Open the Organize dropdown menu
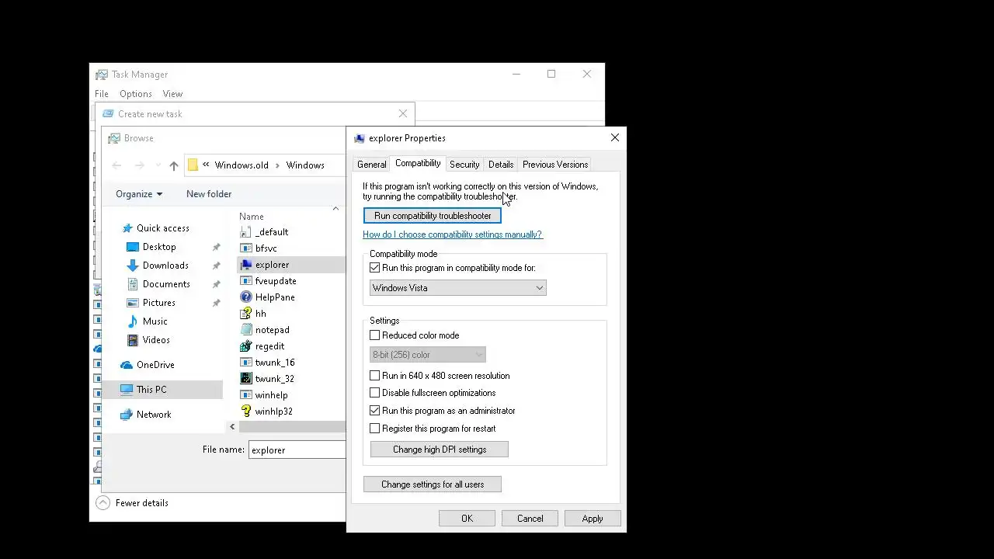This screenshot has width=994, height=559. (x=139, y=194)
